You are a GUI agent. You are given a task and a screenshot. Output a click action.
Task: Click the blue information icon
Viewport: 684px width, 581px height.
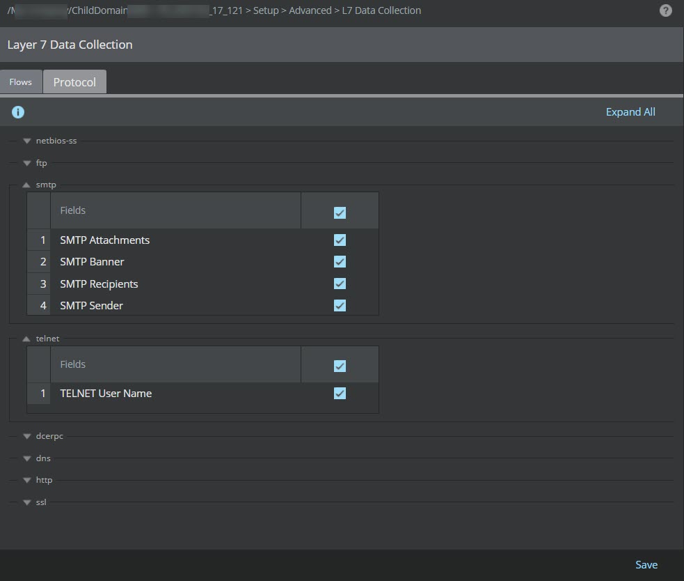[18, 112]
